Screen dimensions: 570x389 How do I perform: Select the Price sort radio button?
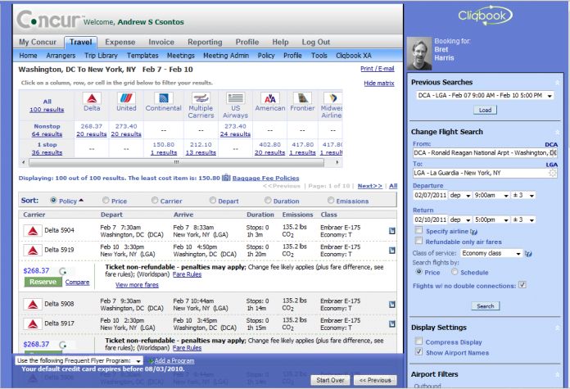(x=106, y=201)
